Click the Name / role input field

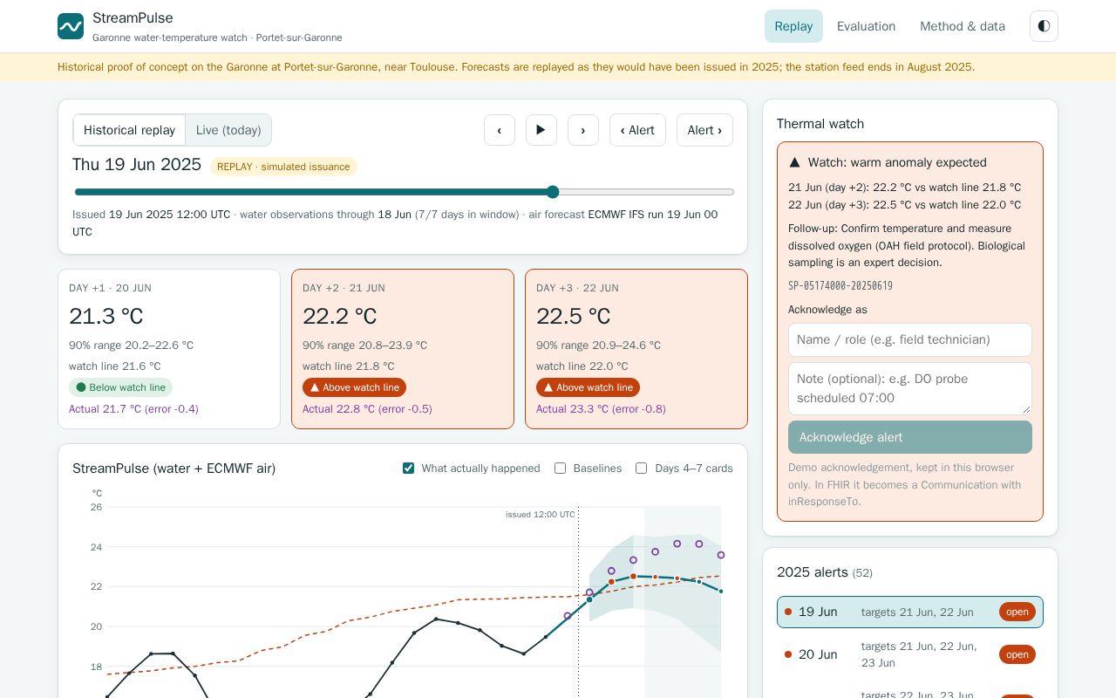click(x=910, y=339)
